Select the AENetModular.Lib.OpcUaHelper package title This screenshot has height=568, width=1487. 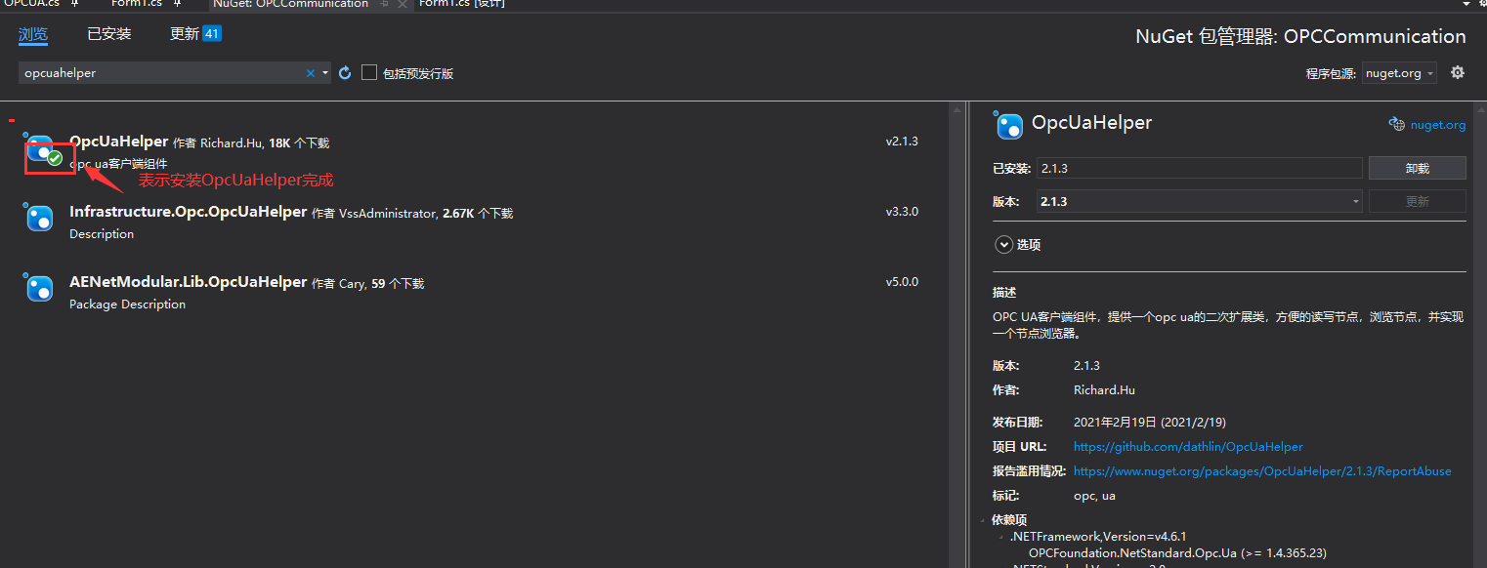click(189, 282)
